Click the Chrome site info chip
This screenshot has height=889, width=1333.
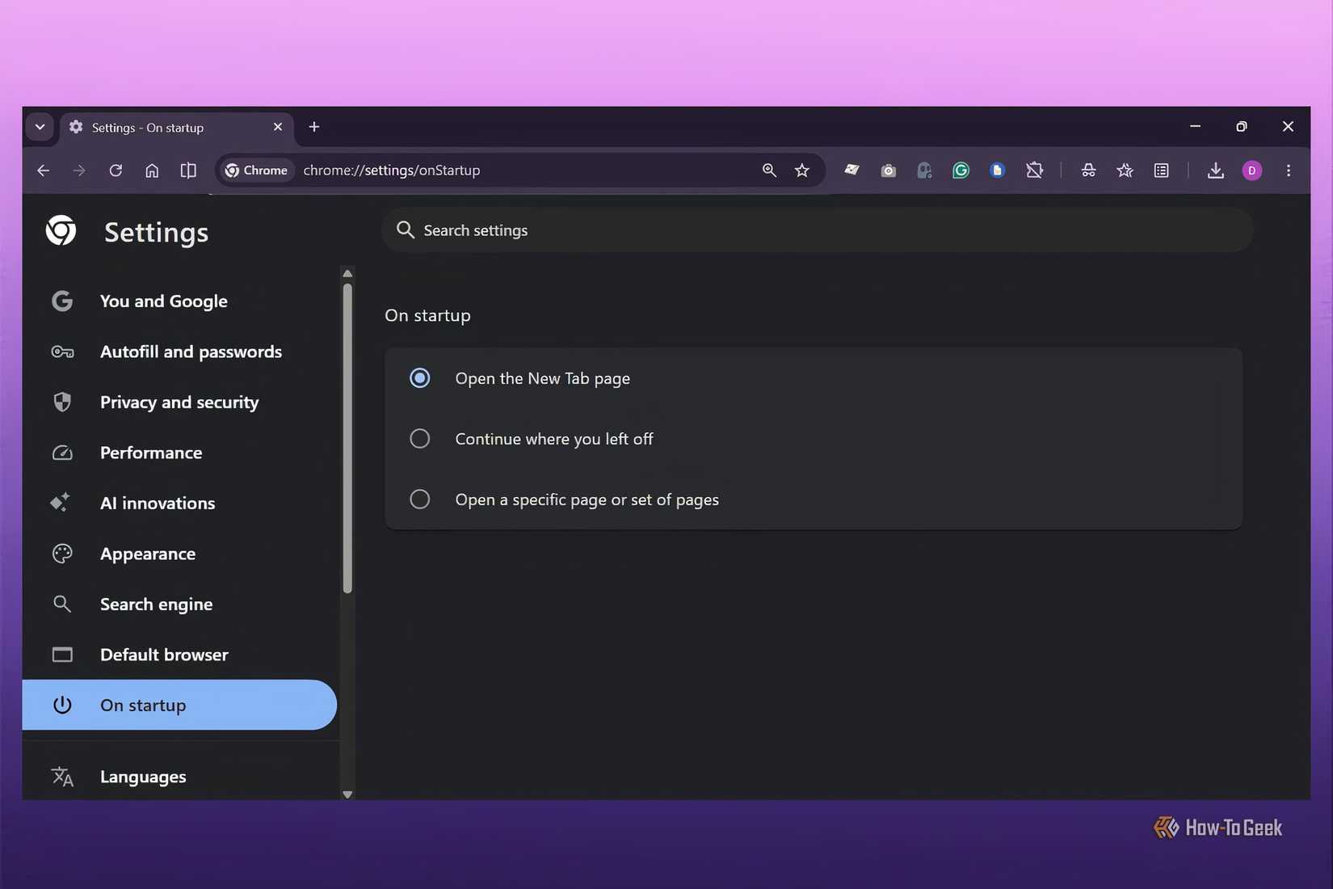pos(256,171)
